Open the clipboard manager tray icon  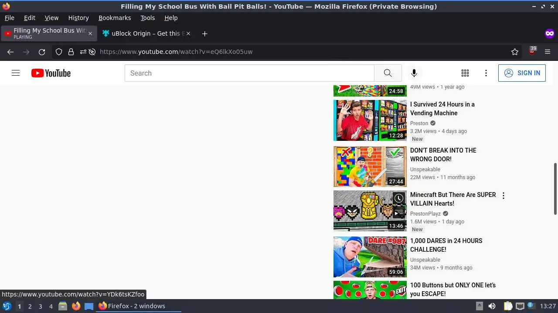click(x=508, y=306)
